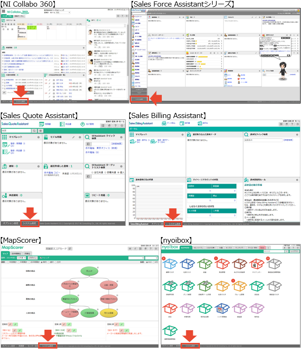Viewport: 301px width, 349px height.
Task: Open the NI Collabo 360 app grid menu icon
Action: [x=3, y=11]
